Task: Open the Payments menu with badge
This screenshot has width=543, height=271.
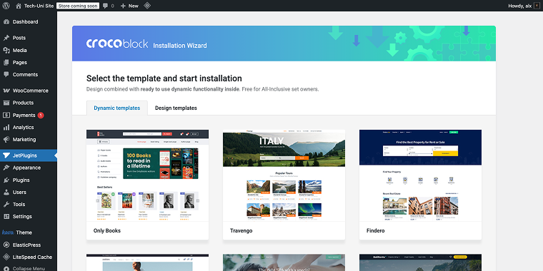Action: [x=29, y=115]
